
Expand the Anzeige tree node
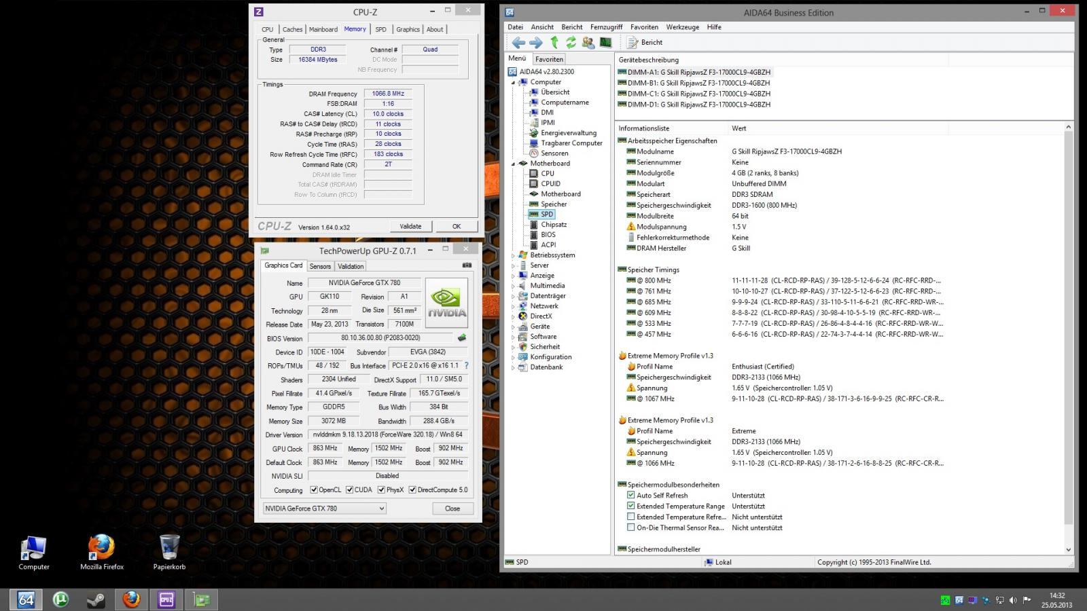514,276
